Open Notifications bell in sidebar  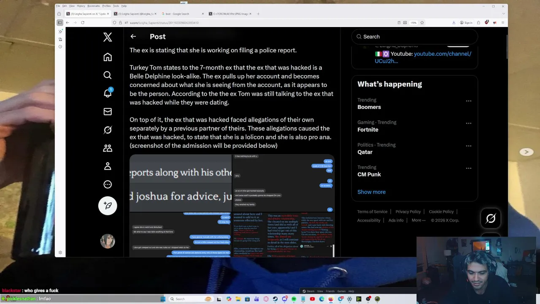[x=108, y=93]
